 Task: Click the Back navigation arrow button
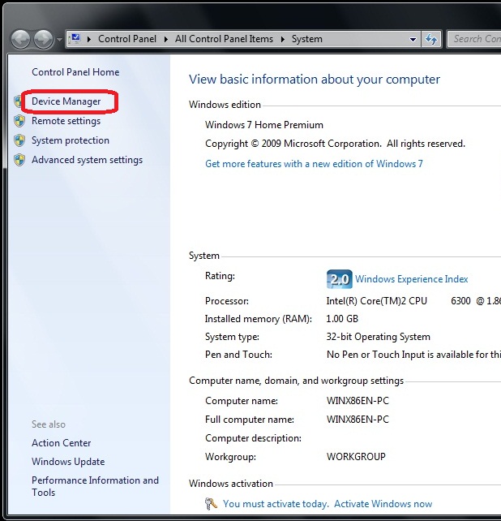click(20, 39)
